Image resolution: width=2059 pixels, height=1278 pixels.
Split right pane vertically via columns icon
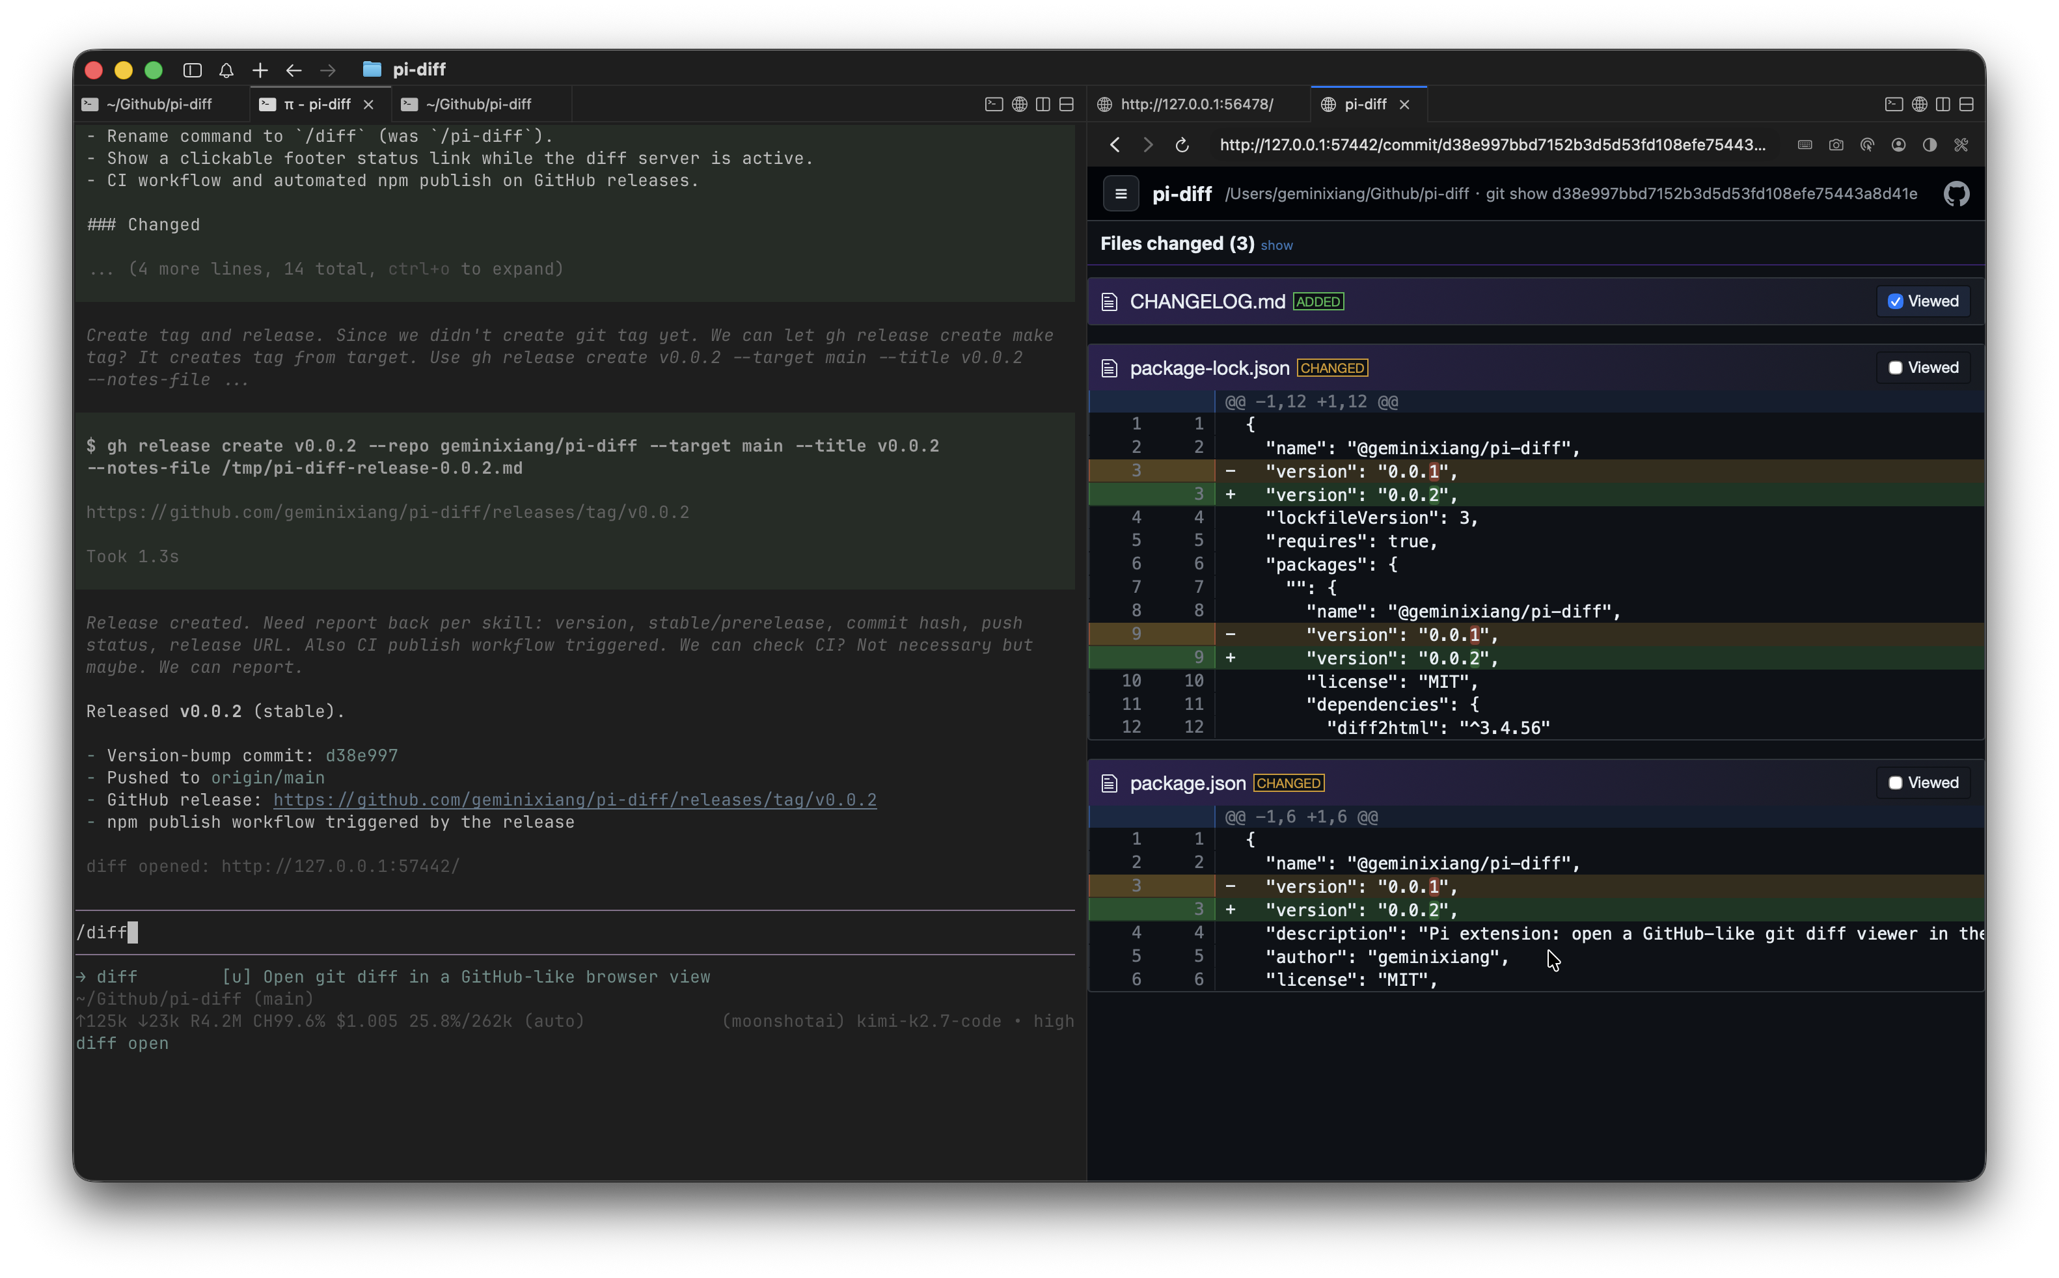pos(1943,104)
